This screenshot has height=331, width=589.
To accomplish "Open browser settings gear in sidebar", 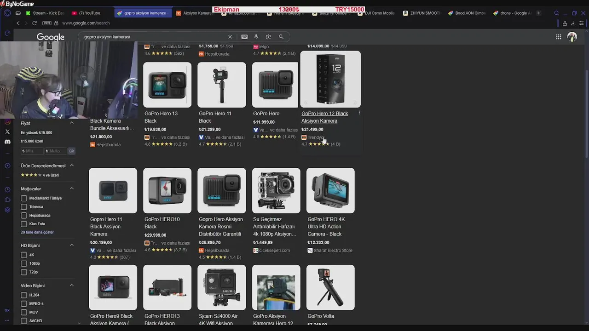I will click(7, 210).
